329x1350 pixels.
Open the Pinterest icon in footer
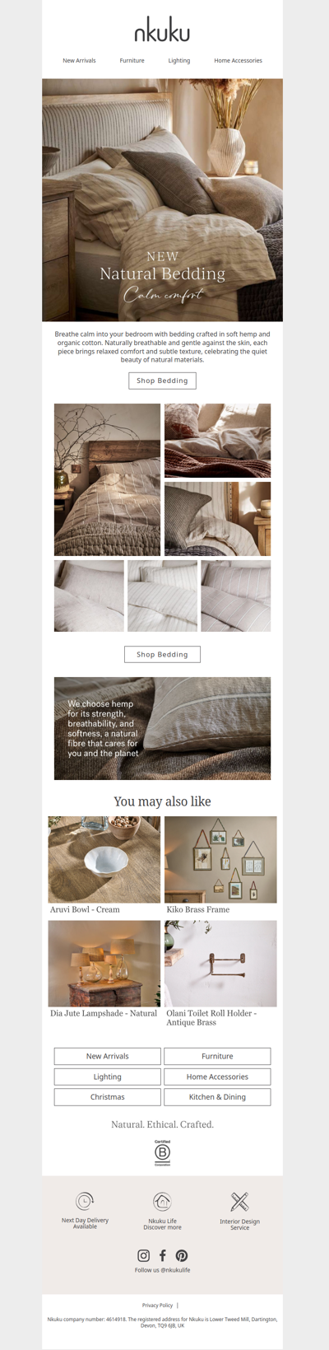[x=182, y=1255]
